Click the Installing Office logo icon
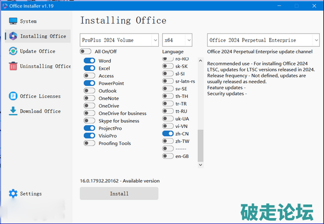324x224 pixels. [13, 36]
